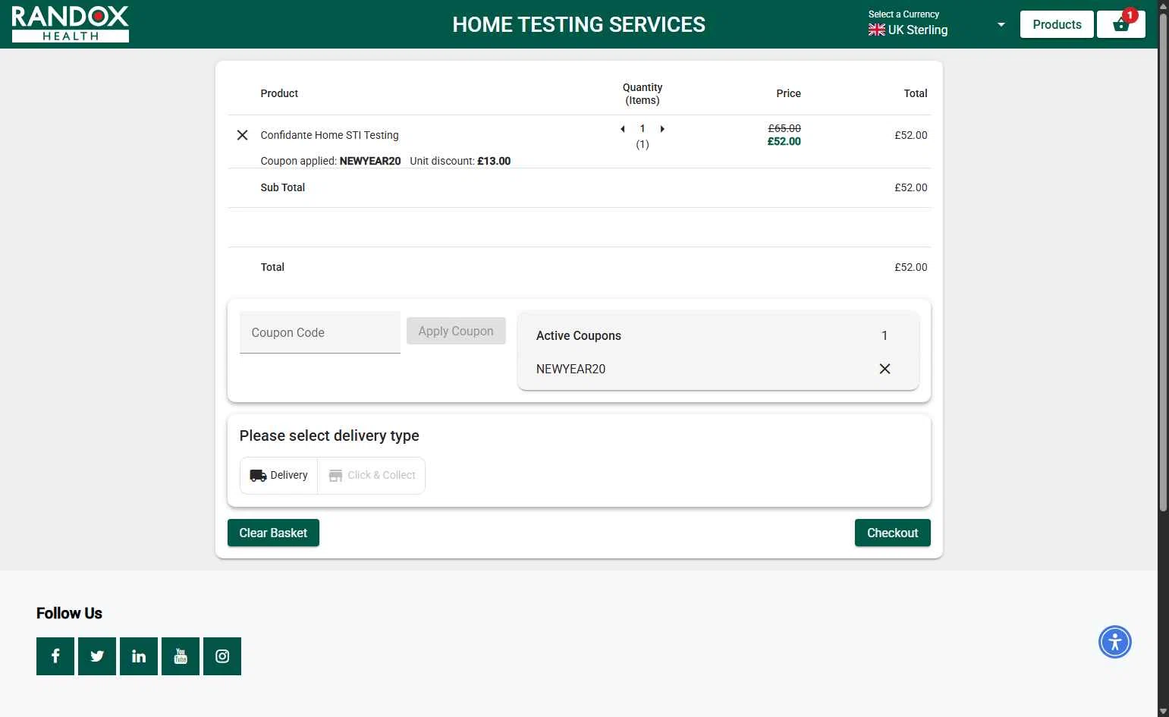
Task: Increase quantity with the right arrow
Action: click(662, 129)
